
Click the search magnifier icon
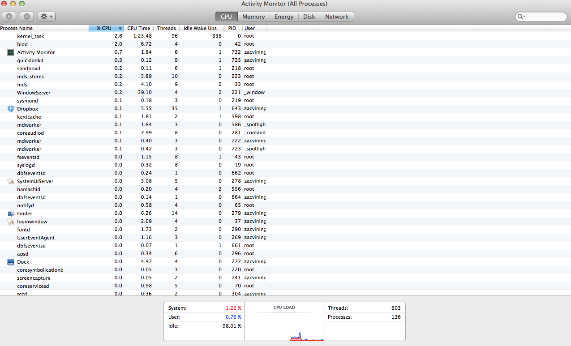(521, 17)
